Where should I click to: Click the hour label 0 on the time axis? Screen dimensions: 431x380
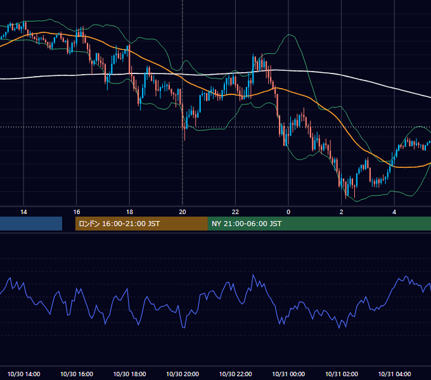click(x=288, y=212)
